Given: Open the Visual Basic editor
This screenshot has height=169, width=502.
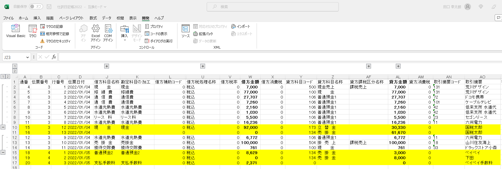Looking at the screenshot, I should [x=15, y=31].
